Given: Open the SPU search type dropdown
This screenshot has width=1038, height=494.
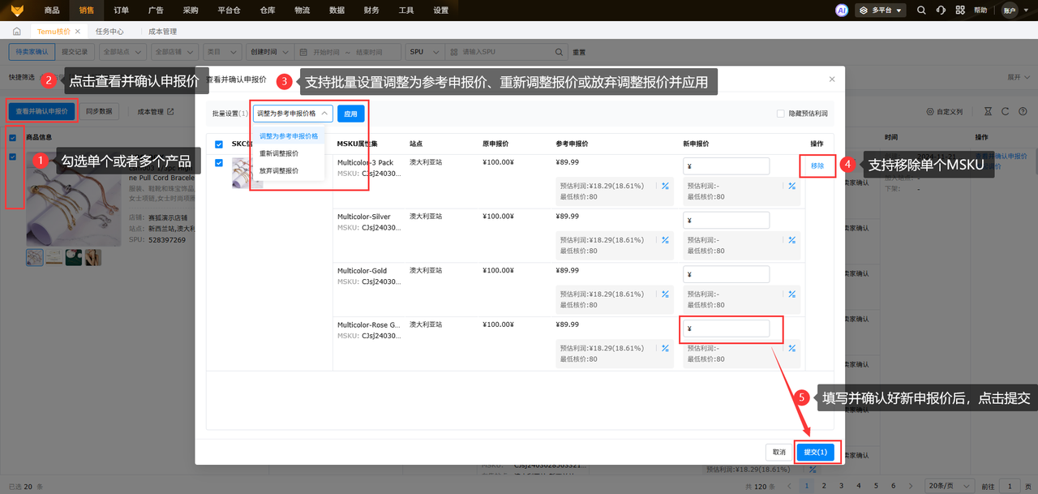Looking at the screenshot, I should click(x=425, y=52).
